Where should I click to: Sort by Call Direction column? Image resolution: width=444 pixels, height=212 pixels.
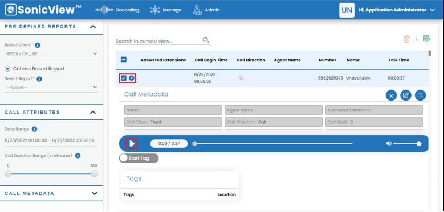pyautogui.click(x=251, y=60)
